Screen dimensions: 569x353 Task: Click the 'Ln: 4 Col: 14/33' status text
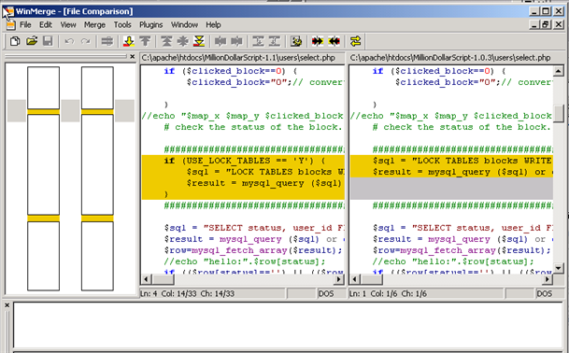click(187, 293)
